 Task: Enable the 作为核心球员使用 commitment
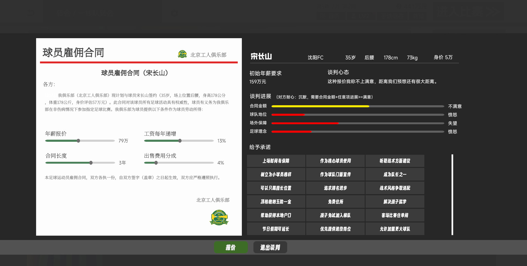point(335,161)
